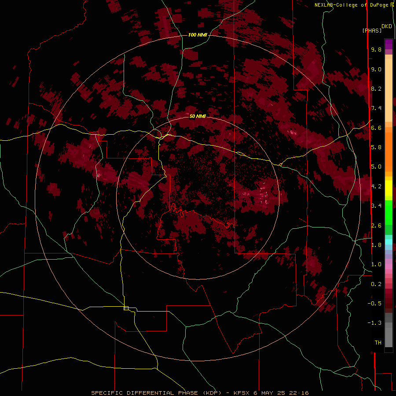396x396 pixels.
Task: Select the 8.2 value on the scale
Action: click(x=376, y=88)
